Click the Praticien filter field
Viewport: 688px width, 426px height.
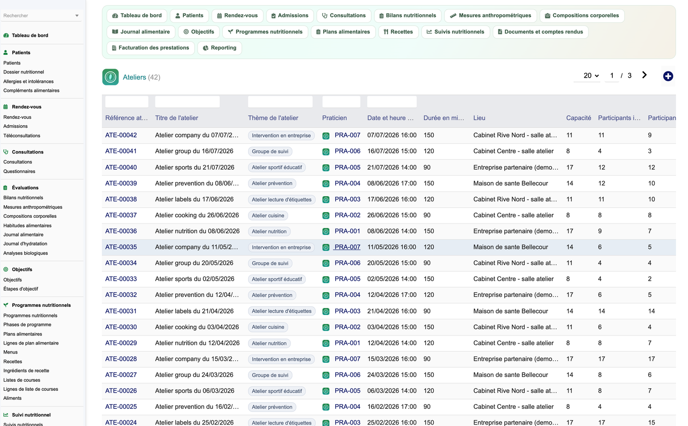tap(341, 101)
